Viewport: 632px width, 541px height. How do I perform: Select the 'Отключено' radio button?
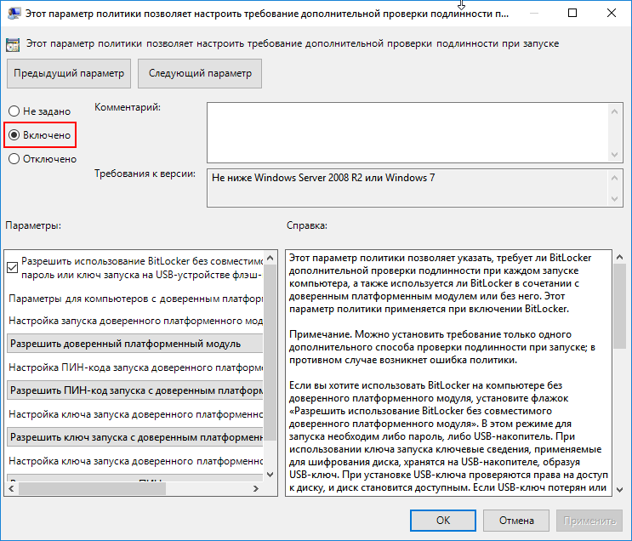43,159
